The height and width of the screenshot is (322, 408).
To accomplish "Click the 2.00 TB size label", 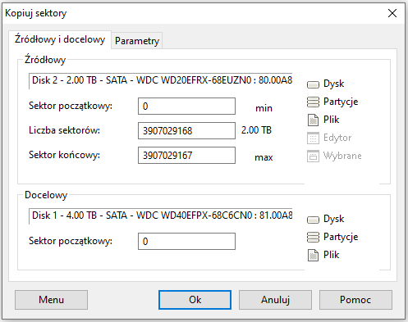I will (x=256, y=130).
